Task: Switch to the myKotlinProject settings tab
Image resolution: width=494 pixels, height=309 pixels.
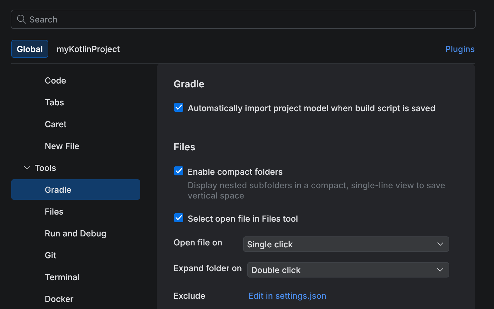Action: (88, 49)
